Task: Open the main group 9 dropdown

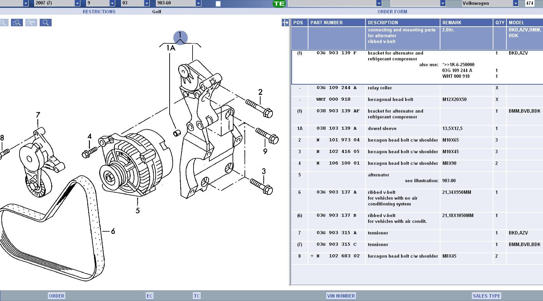Action: (x=112, y=3)
